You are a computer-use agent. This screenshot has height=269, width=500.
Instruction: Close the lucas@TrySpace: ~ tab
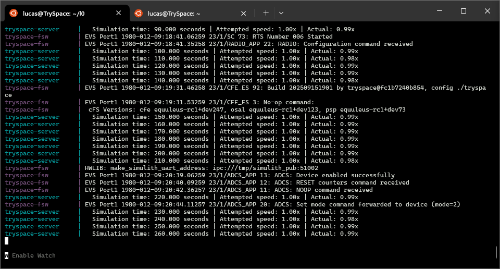pyautogui.click(x=243, y=14)
